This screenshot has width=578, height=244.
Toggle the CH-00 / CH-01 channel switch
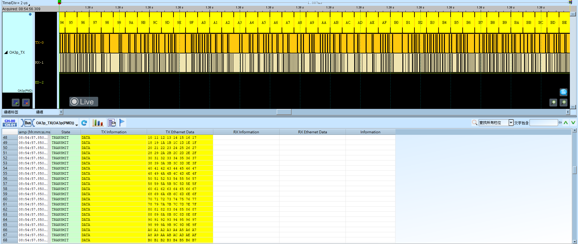[x=10, y=123]
